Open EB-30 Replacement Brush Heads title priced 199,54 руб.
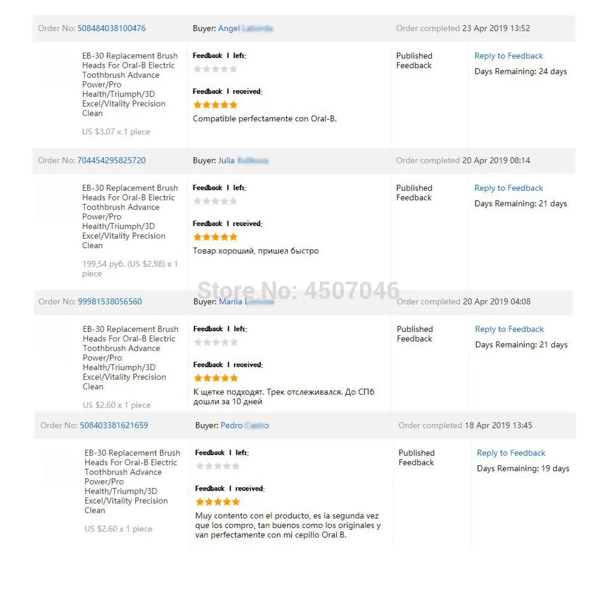 (130, 216)
